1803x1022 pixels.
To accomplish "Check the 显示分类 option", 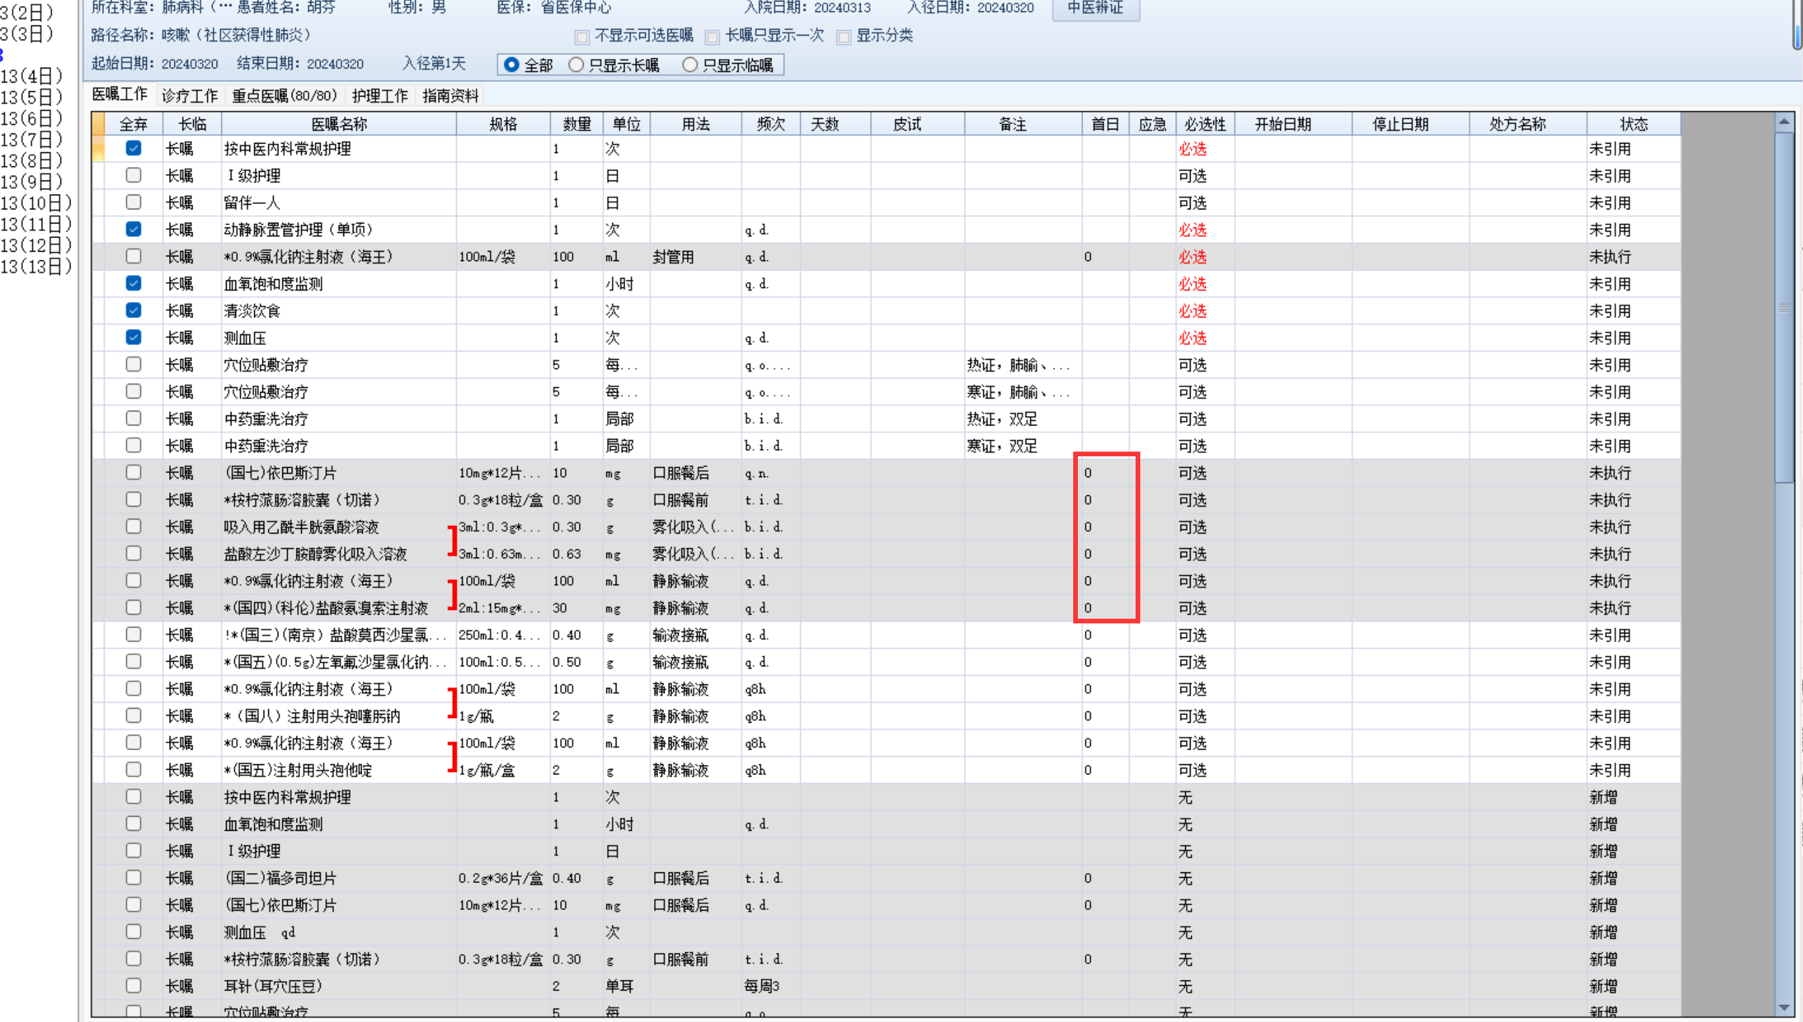I will (x=844, y=36).
